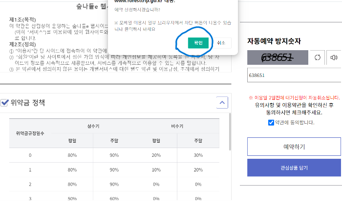342x207 pixels.
Task: Focus the captcha number input field
Action: tap(294, 75)
